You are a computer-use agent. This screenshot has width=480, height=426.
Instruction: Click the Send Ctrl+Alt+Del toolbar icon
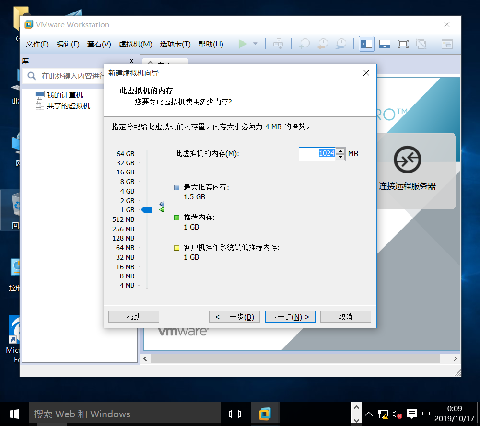(x=278, y=44)
